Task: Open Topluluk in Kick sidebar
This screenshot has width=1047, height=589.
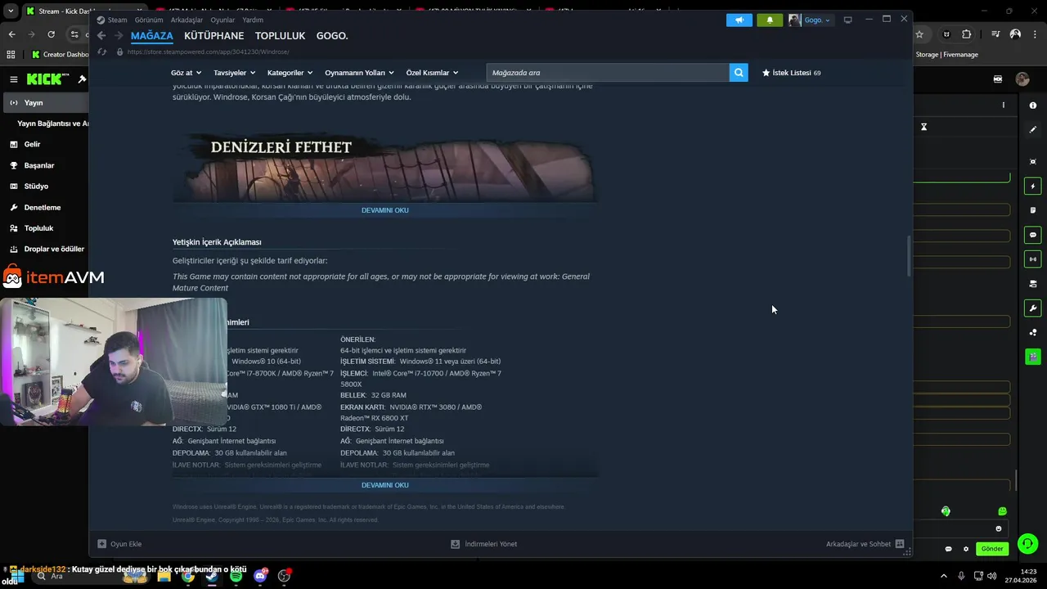Action: tap(38, 228)
